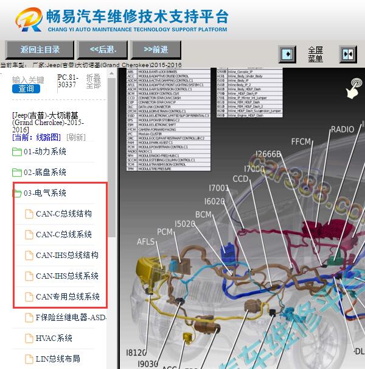Click the 全屏菜单 full screen menu label
365x369 pixels.
[x=316, y=54]
